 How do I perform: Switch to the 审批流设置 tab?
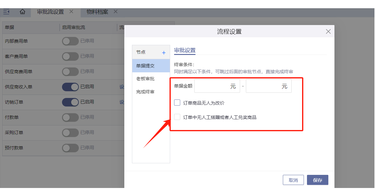tap(50, 12)
